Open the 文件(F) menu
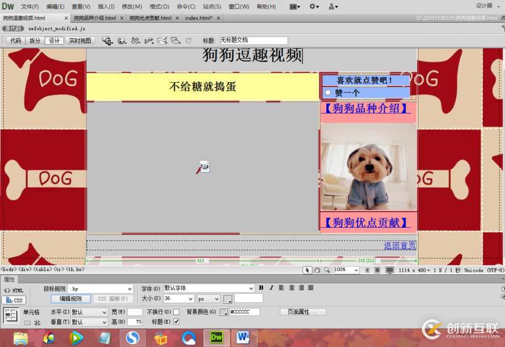The image size is (505, 347). [30, 6]
